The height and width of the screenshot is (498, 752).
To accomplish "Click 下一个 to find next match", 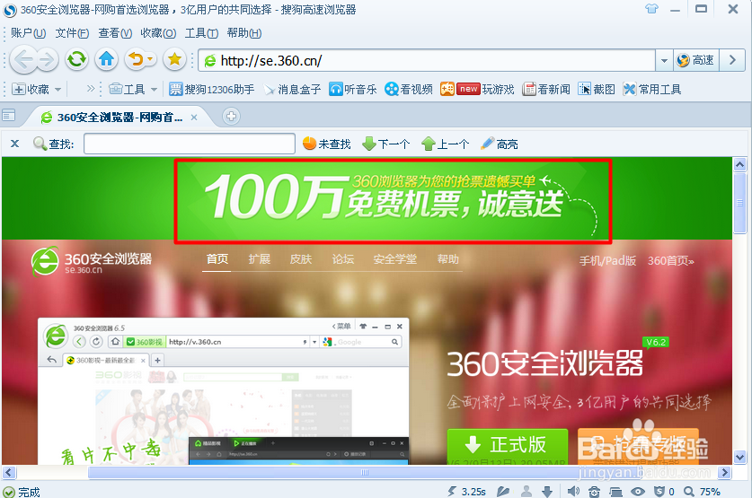I will [x=386, y=144].
